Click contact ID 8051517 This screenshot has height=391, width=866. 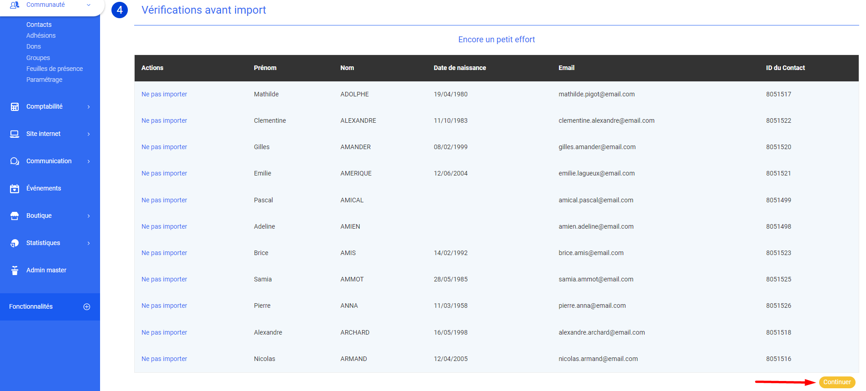point(779,94)
